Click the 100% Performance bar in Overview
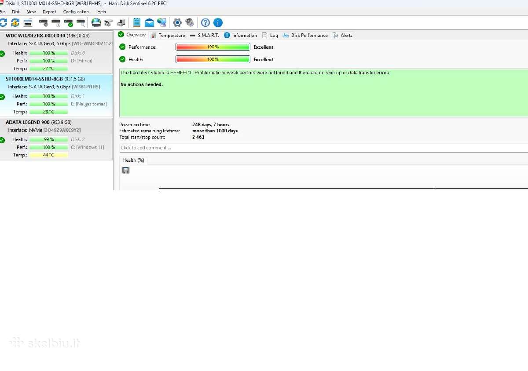528x371 pixels. (x=213, y=47)
